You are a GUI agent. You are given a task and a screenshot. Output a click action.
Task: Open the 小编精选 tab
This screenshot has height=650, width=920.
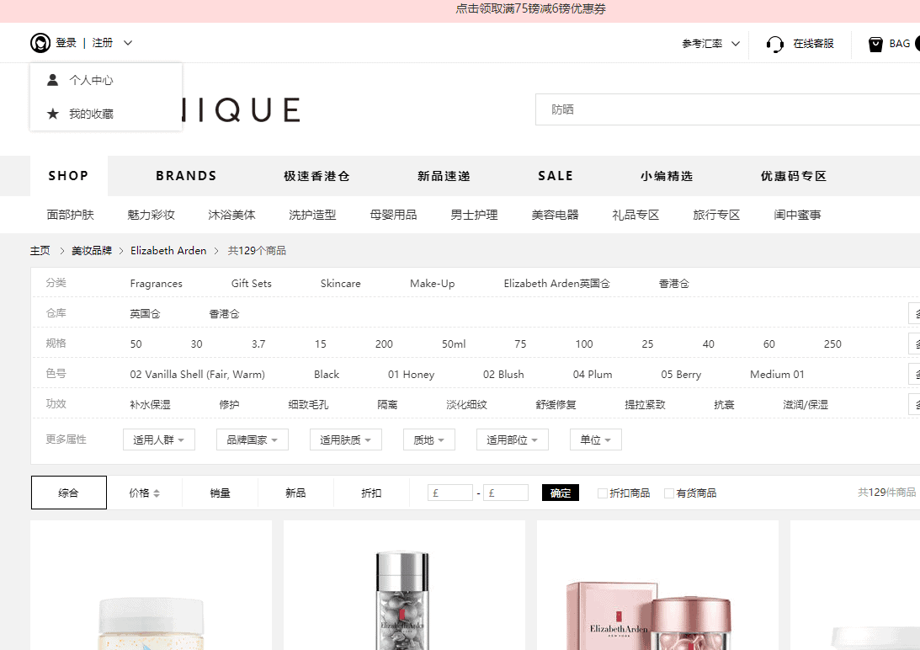[667, 176]
